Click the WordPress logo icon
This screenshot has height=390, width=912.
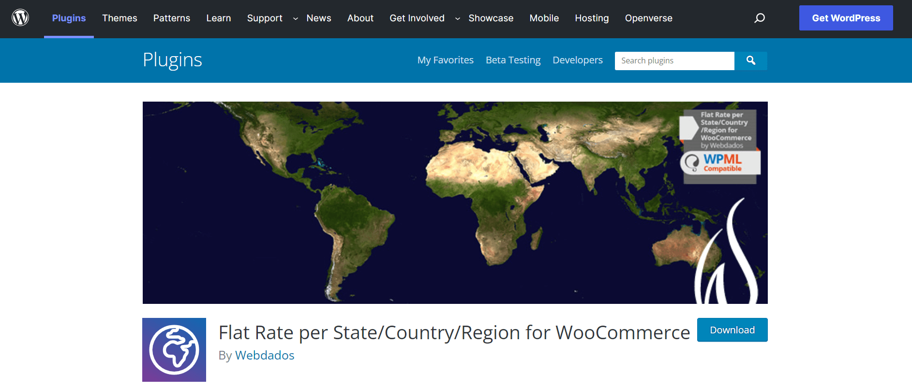click(x=20, y=18)
